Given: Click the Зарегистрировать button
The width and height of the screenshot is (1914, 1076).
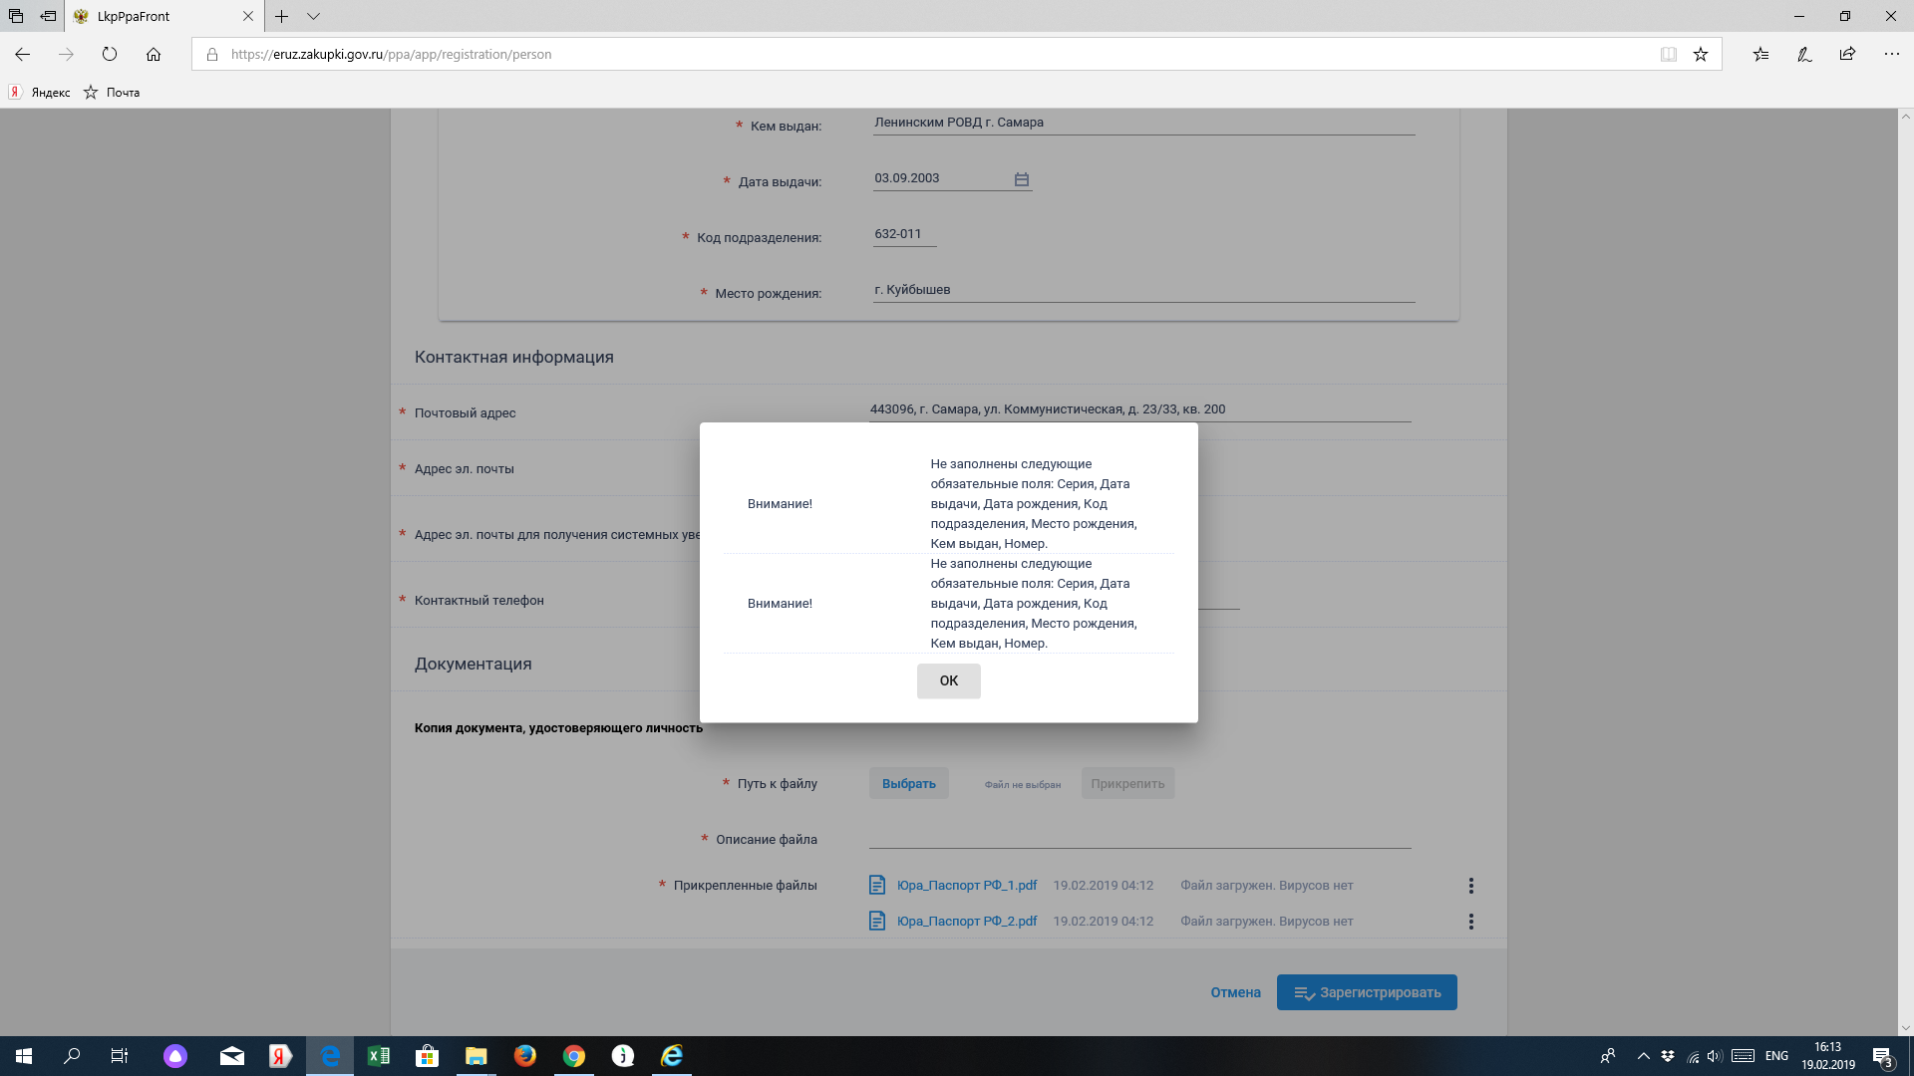Looking at the screenshot, I should click(1366, 992).
